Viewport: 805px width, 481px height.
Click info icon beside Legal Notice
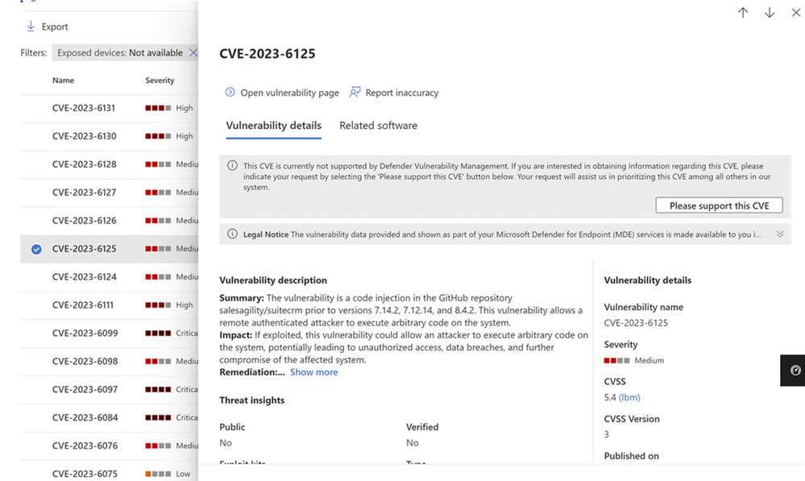click(233, 234)
